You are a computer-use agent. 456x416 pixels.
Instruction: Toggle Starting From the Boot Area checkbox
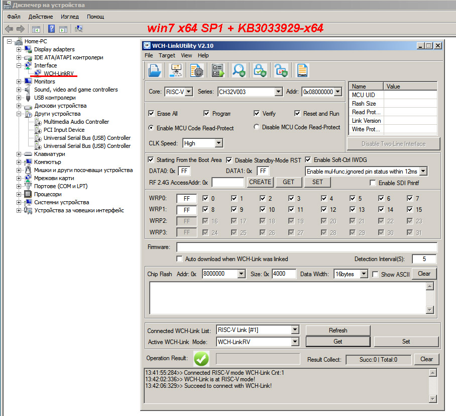pyautogui.click(x=151, y=159)
